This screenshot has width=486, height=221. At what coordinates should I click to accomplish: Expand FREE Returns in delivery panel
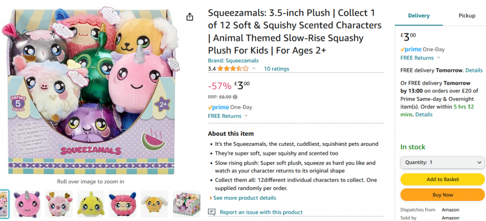tap(420, 58)
